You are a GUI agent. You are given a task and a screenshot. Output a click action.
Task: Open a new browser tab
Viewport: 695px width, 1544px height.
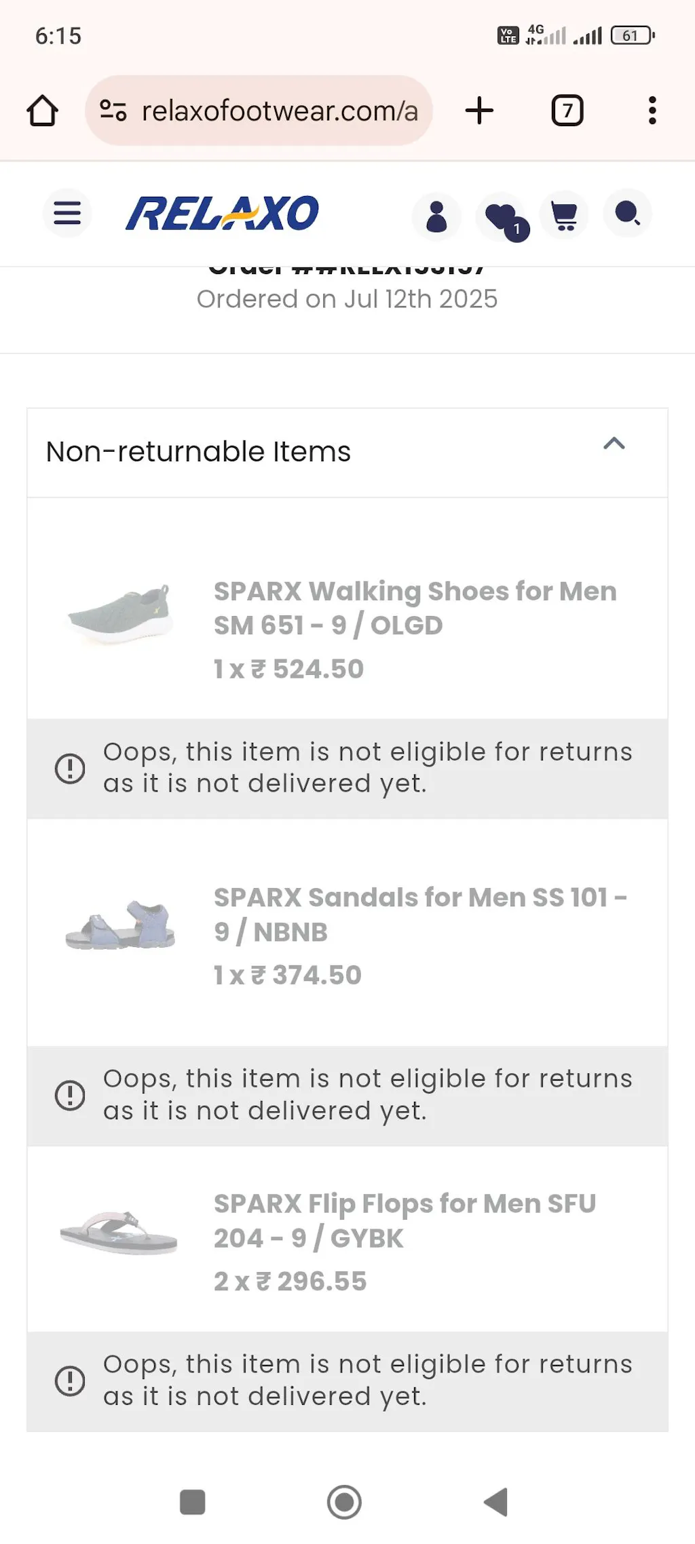click(x=479, y=111)
